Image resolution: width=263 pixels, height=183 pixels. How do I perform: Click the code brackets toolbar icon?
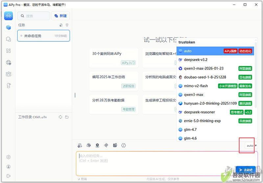coord(124,145)
